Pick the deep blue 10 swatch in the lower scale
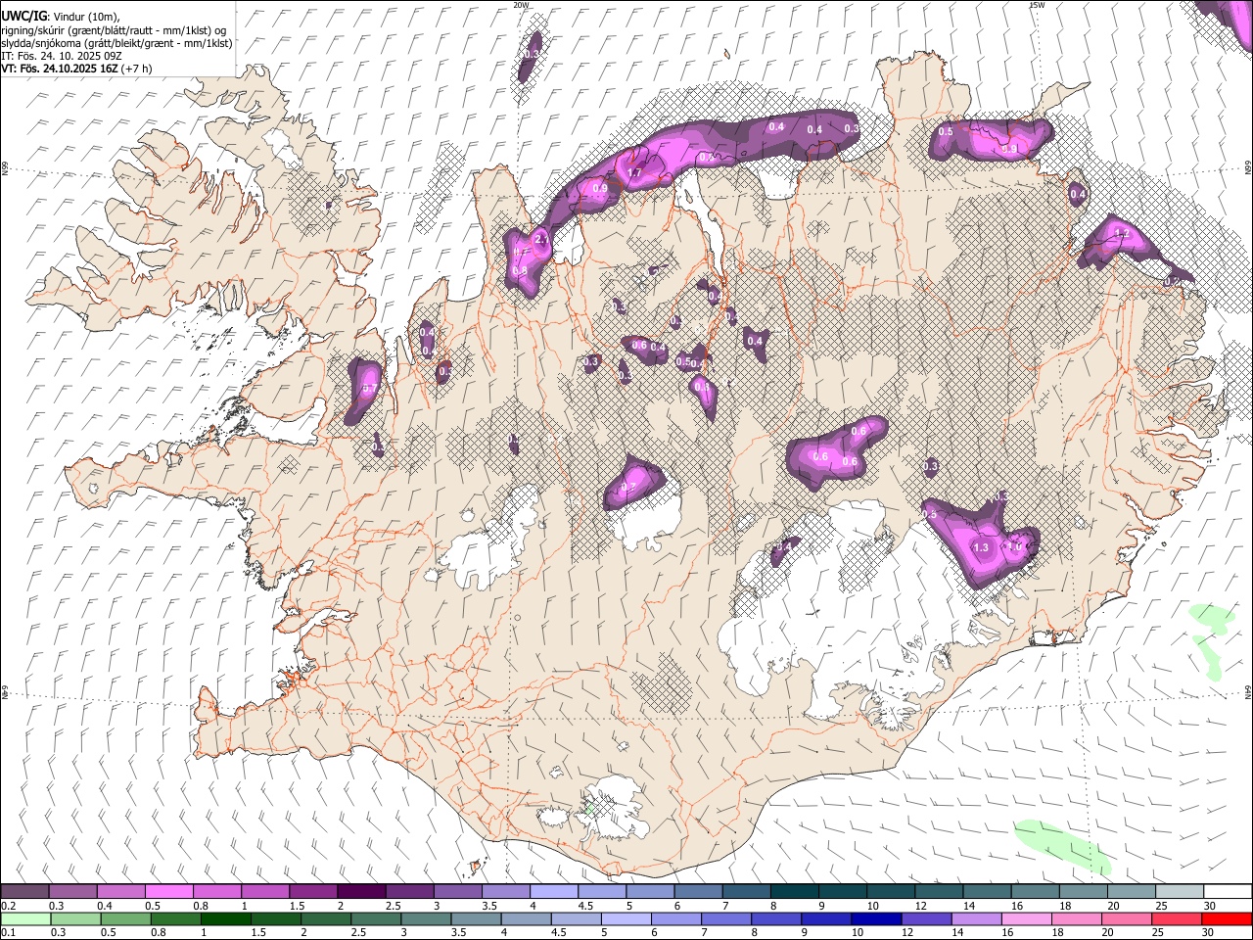 pos(876,918)
